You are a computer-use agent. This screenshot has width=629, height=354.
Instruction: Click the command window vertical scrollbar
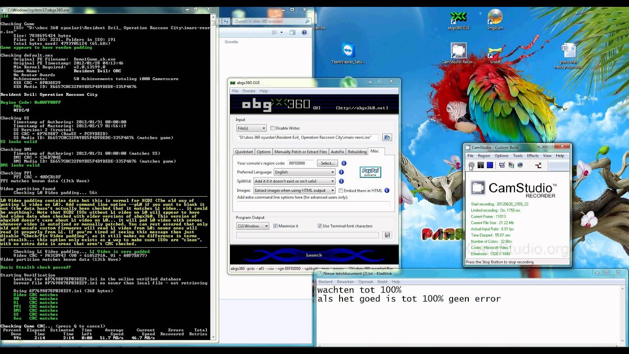click(x=213, y=177)
